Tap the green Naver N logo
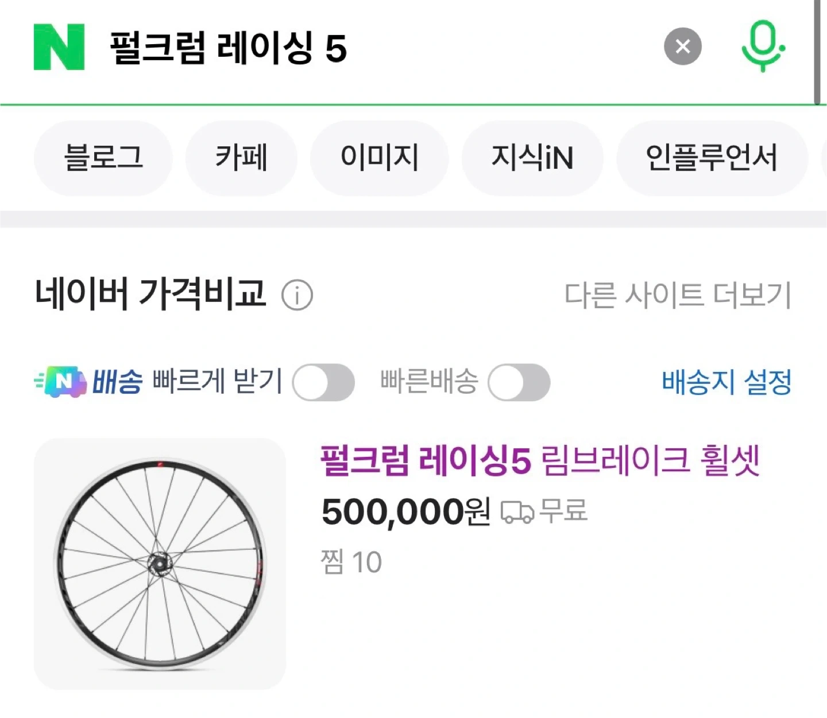Screen dimensions: 827x718 [x=59, y=47]
